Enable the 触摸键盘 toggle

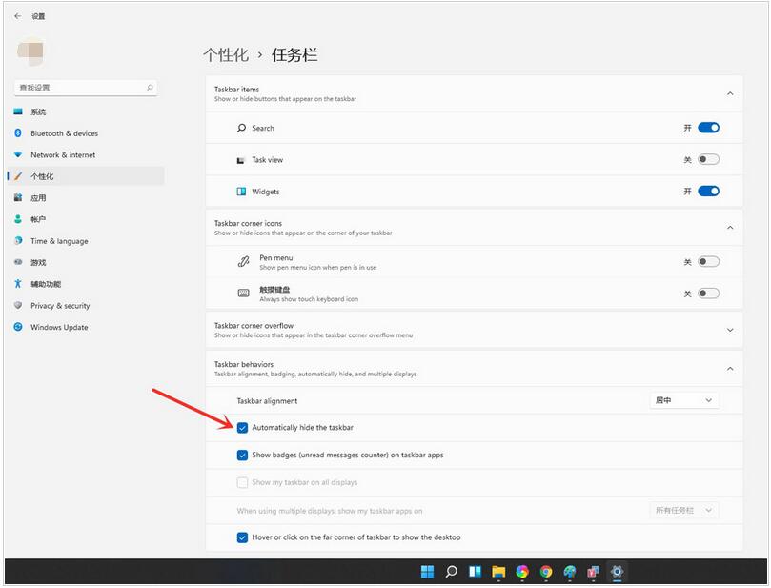click(x=708, y=294)
